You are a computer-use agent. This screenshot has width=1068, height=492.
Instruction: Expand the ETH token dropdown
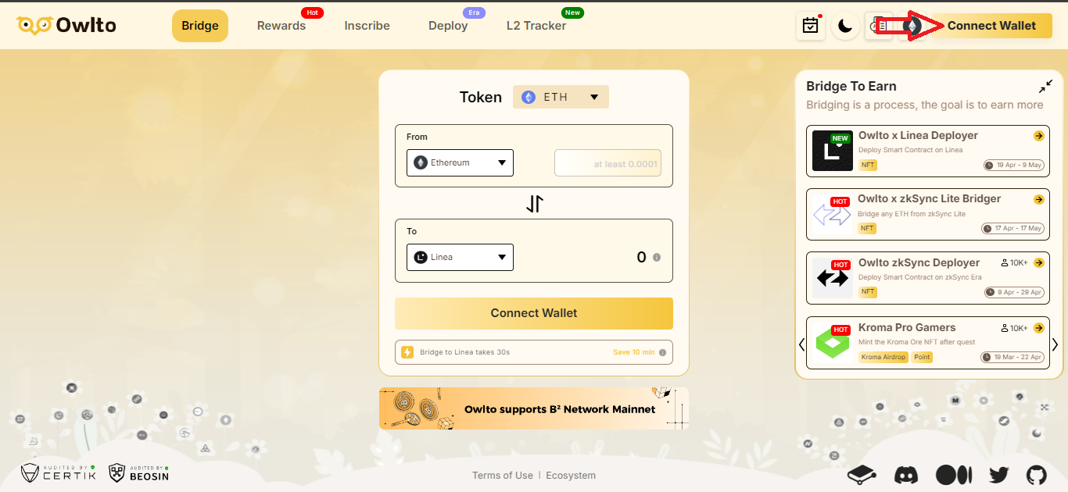tap(561, 97)
